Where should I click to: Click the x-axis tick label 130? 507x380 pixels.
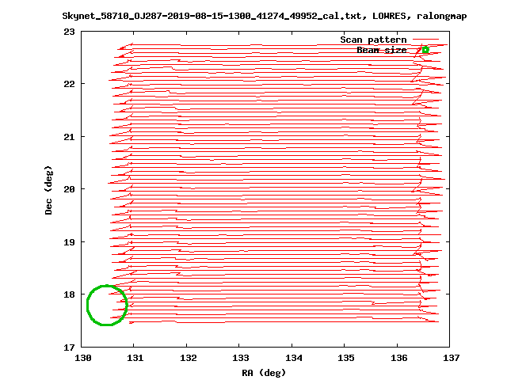coord(82,358)
